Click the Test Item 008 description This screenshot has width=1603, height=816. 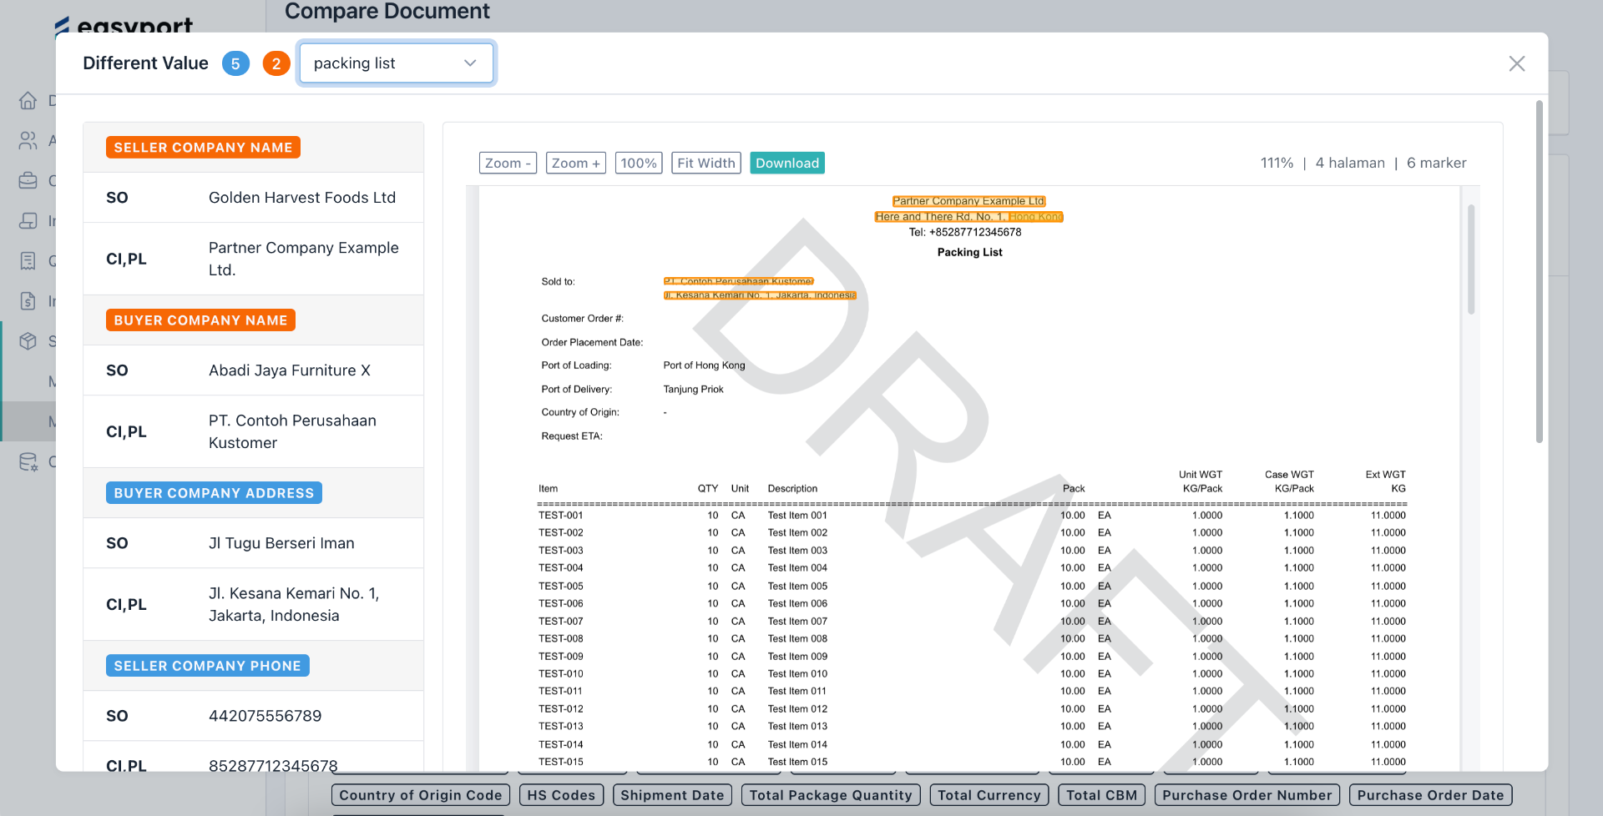[x=797, y=639]
